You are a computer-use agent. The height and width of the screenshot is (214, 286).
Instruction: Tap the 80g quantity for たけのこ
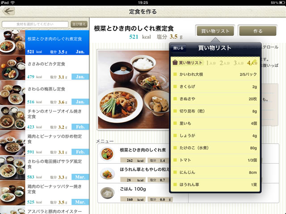click(253, 148)
